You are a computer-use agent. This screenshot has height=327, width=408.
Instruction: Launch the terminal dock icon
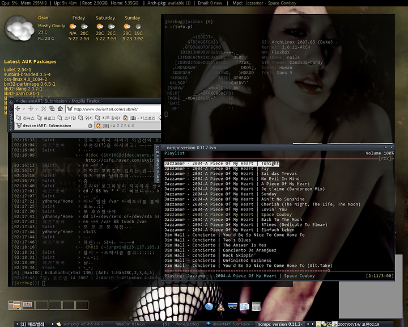click(x=232, y=307)
